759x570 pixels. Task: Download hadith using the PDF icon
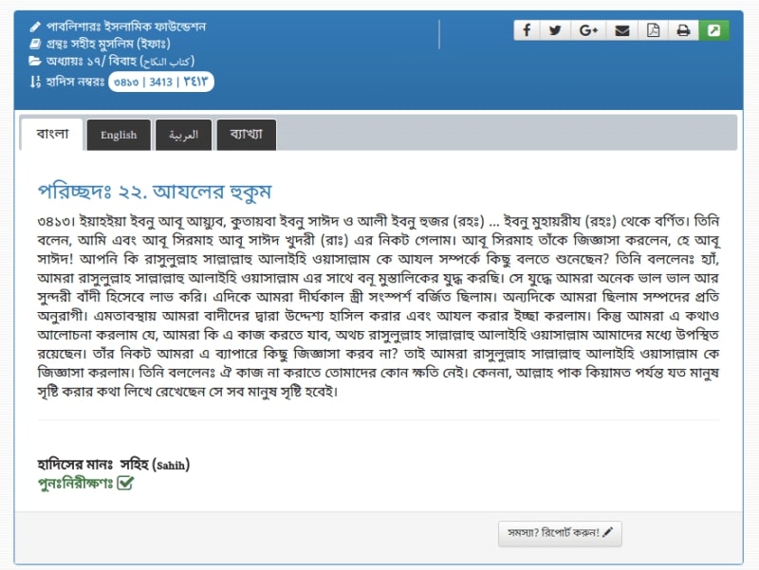[653, 30]
